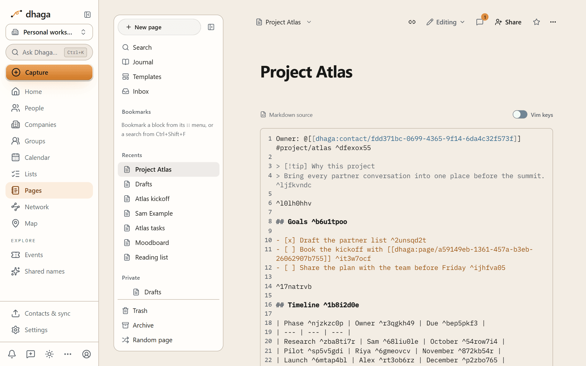Open the Atlas kickoff recent page

coord(168,199)
